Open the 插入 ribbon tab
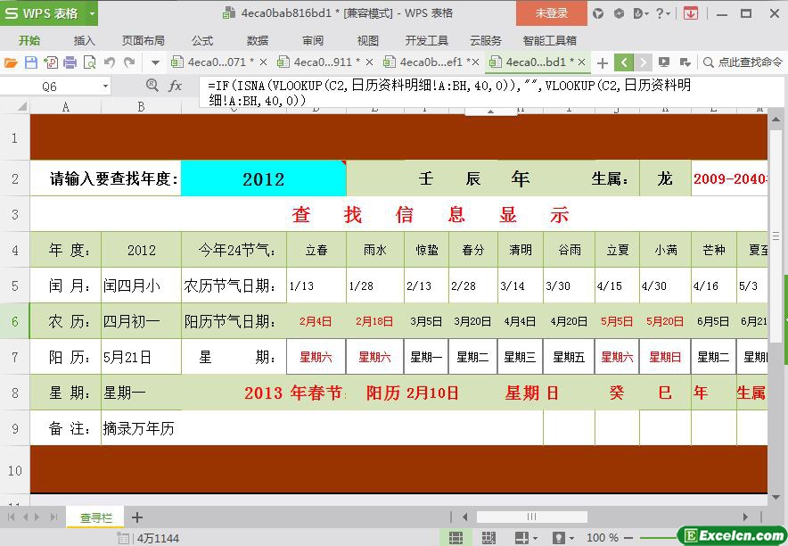Image resolution: width=788 pixels, height=546 pixels. point(84,41)
